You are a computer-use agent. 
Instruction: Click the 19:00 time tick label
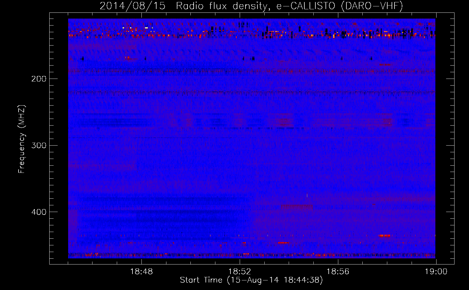click(436, 272)
